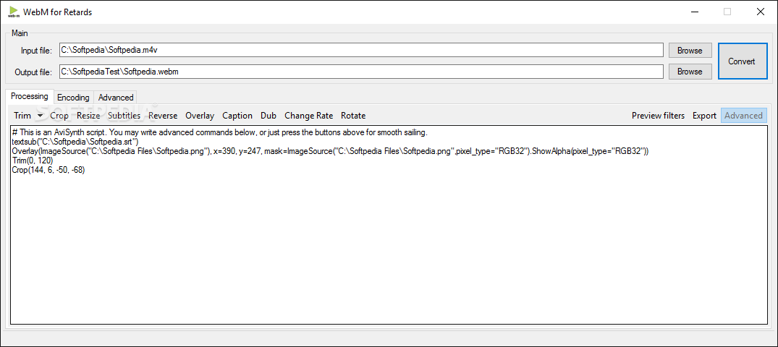This screenshot has height=347, width=778.
Task: Click the Output file path field
Action: (361, 72)
